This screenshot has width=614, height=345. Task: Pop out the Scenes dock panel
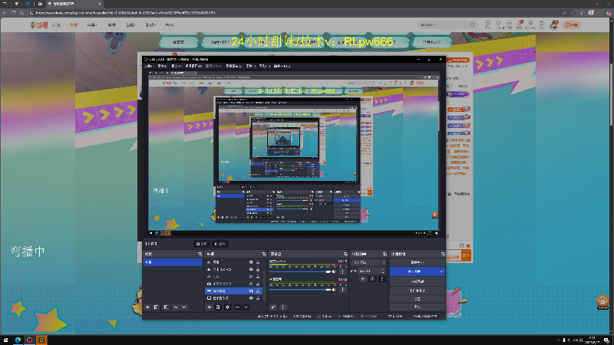(200, 255)
